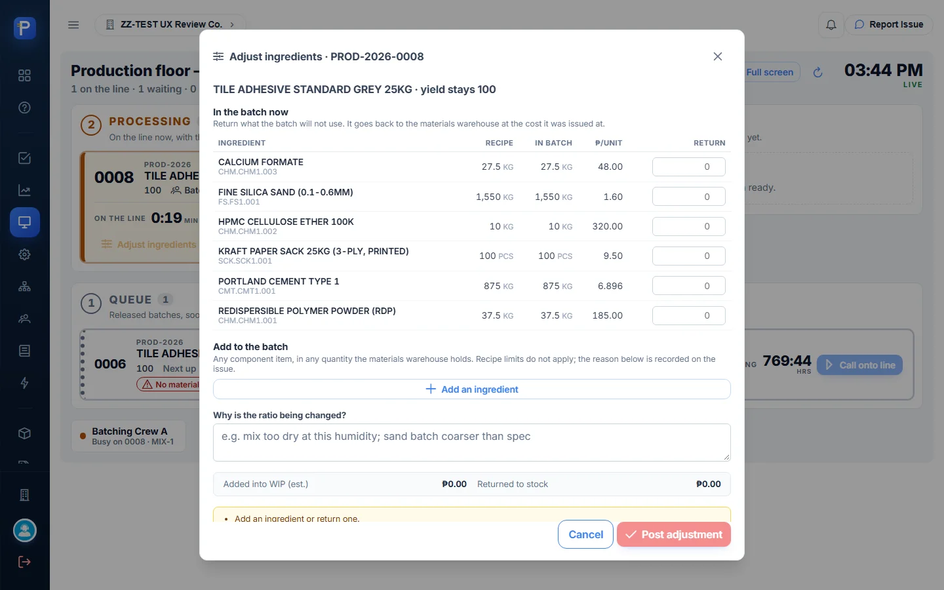Close the Adjust ingredients dialog
Screen dimensions: 944x590
[718, 56]
